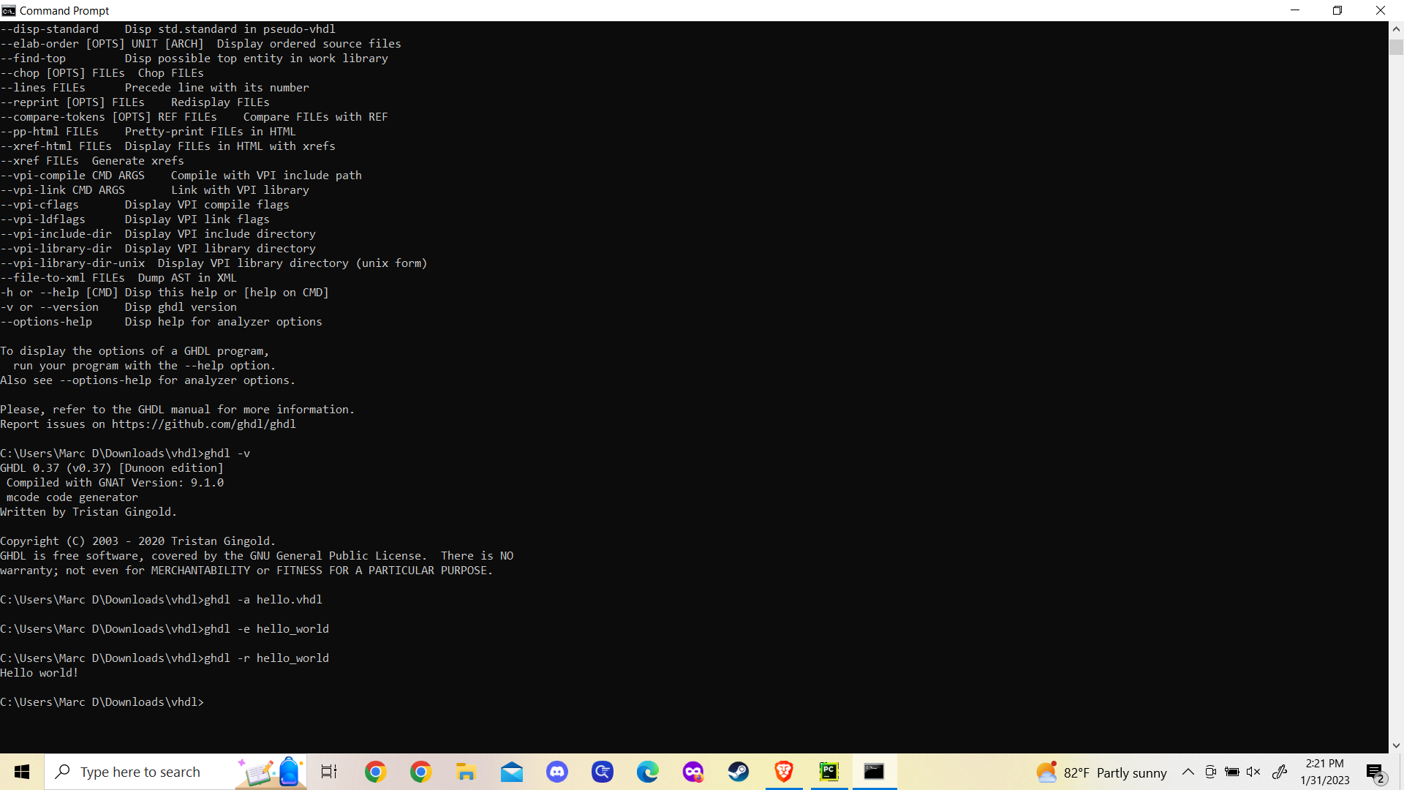This screenshot has width=1404, height=790.
Task: Open the Start menu
Action: pyautogui.click(x=21, y=772)
